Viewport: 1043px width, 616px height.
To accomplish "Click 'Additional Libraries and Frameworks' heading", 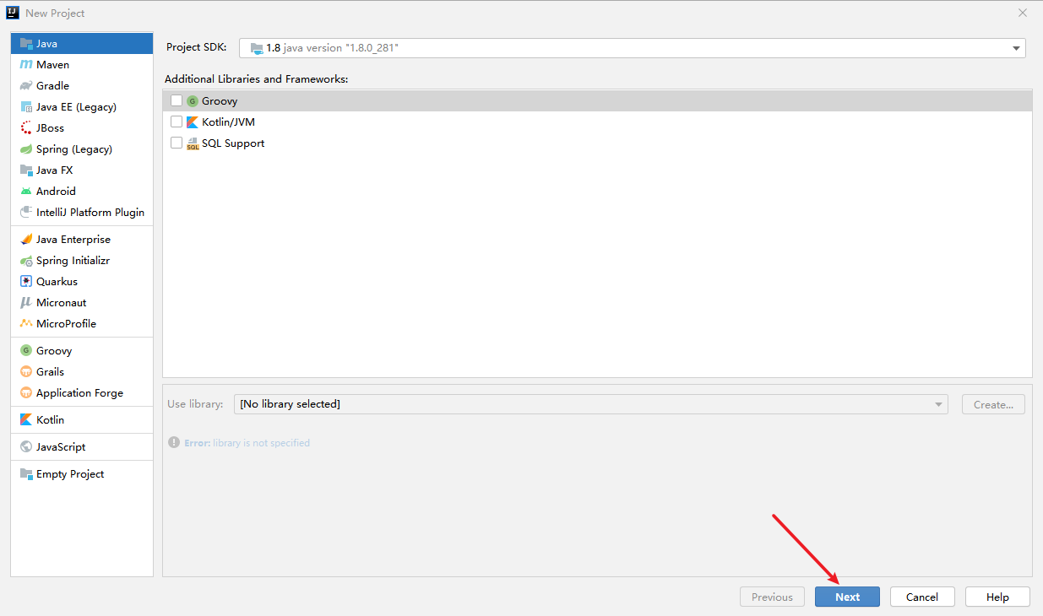I will (x=257, y=78).
